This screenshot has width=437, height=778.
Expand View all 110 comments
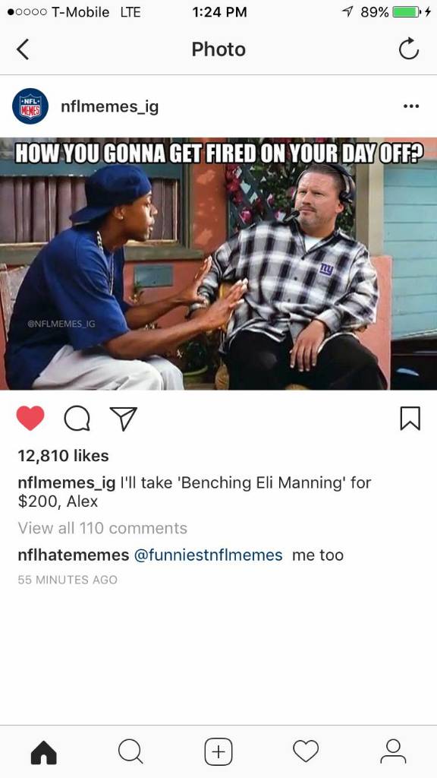coord(102,528)
